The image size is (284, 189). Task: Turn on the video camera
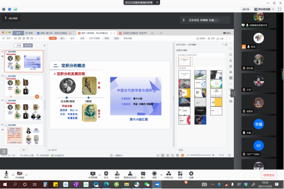20,173
